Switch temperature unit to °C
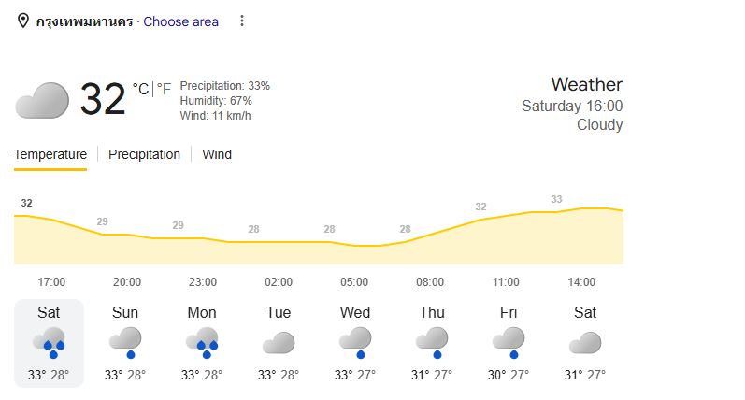The image size is (745, 400). click(x=140, y=89)
